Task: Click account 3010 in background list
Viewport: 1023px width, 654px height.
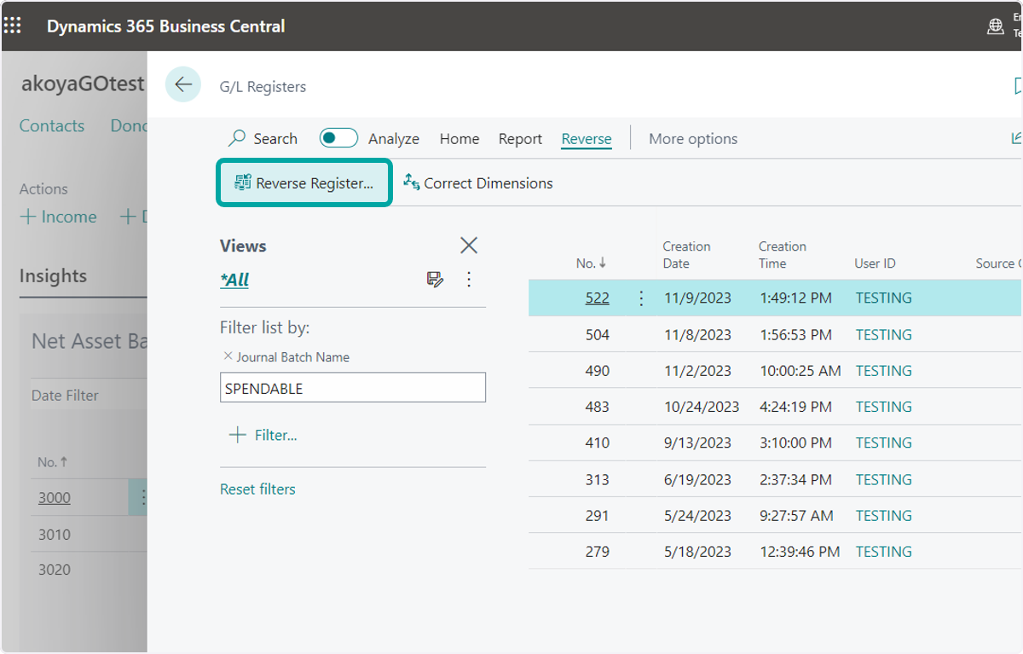Action: point(55,534)
